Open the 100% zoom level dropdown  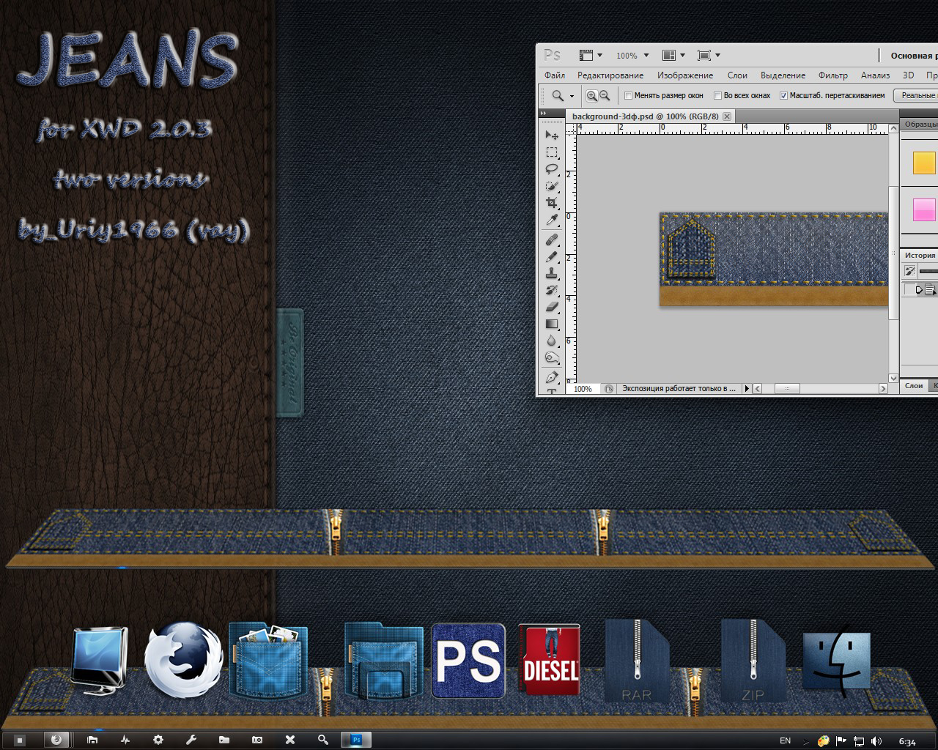point(631,56)
